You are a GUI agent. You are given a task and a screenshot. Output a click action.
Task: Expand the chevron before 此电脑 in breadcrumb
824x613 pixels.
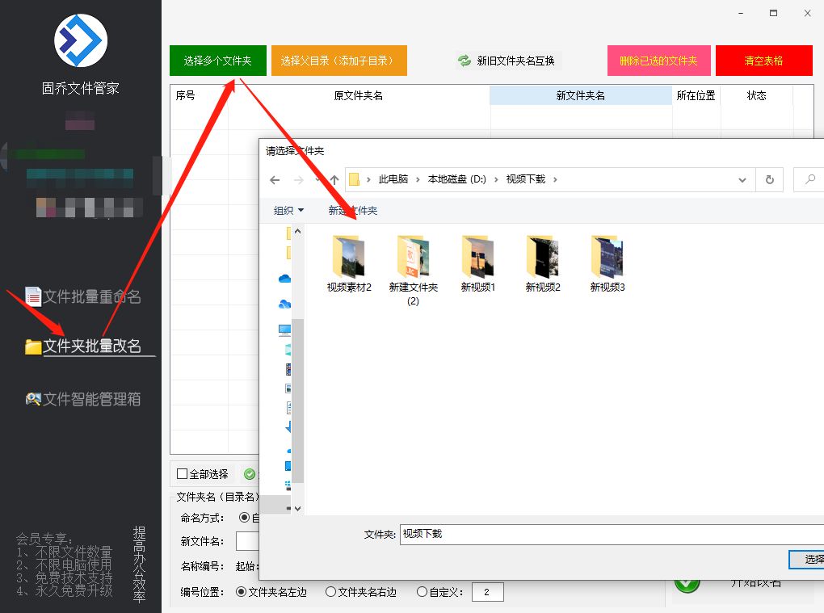tap(368, 179)
